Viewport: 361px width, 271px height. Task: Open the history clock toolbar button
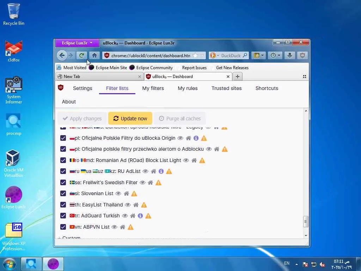coord(275,55)
